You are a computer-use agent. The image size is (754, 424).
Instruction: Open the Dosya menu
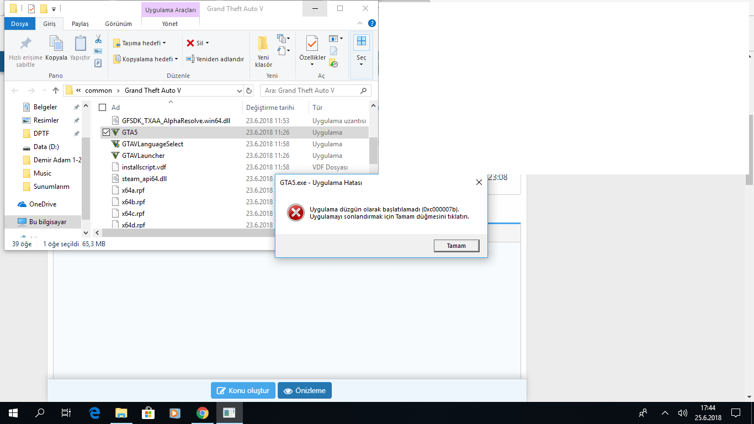tap(20, 24)
